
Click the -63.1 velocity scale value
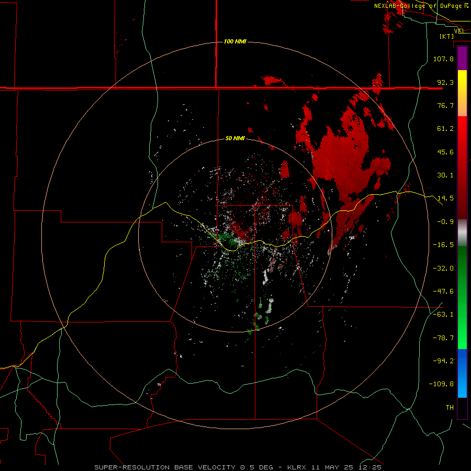[443, 315]
